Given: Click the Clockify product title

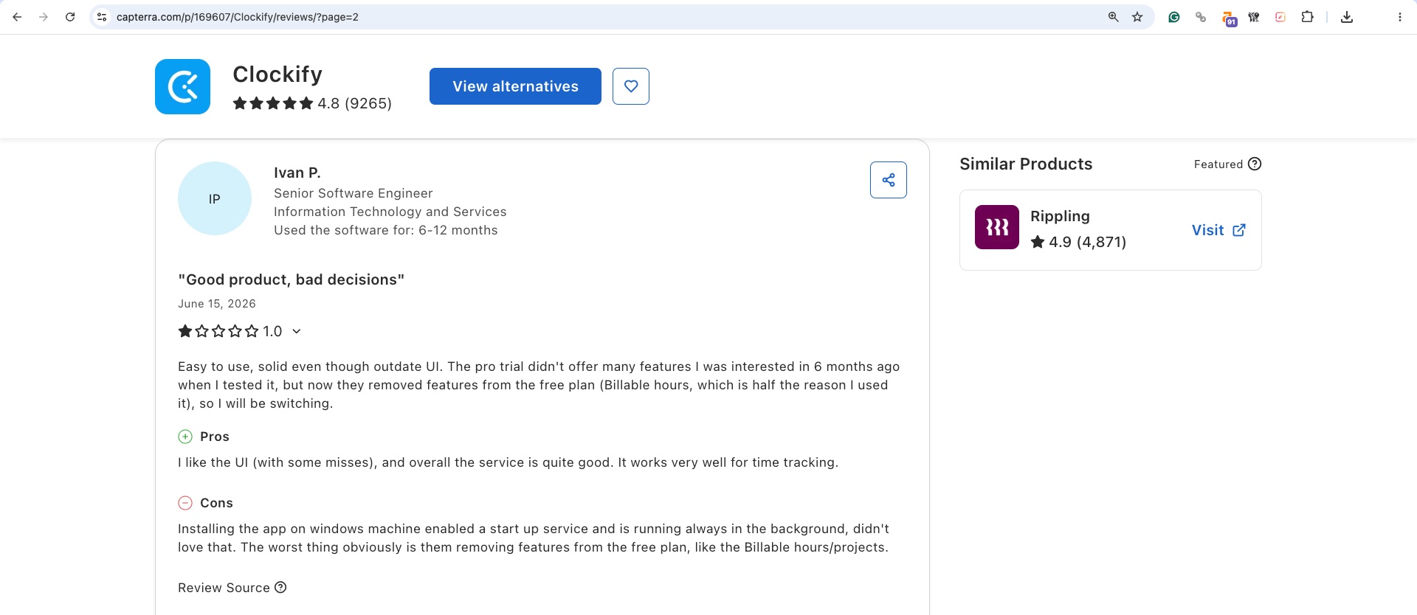Looking at the screenshot, I should click(277, 74).
